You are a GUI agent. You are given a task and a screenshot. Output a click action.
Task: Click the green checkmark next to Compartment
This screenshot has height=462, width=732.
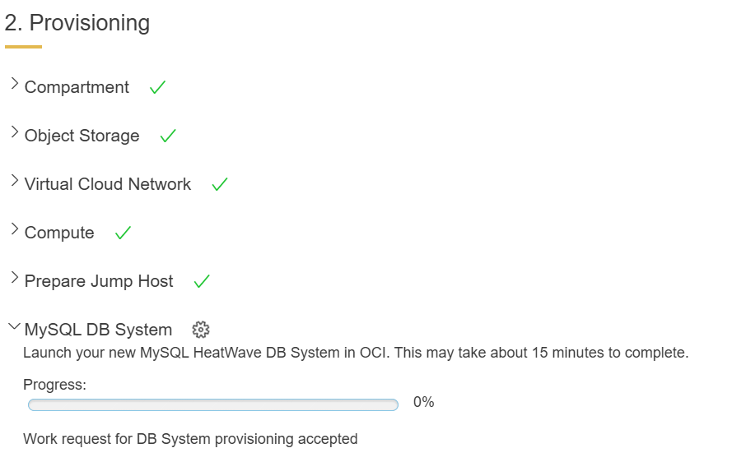tap(158, 87)
